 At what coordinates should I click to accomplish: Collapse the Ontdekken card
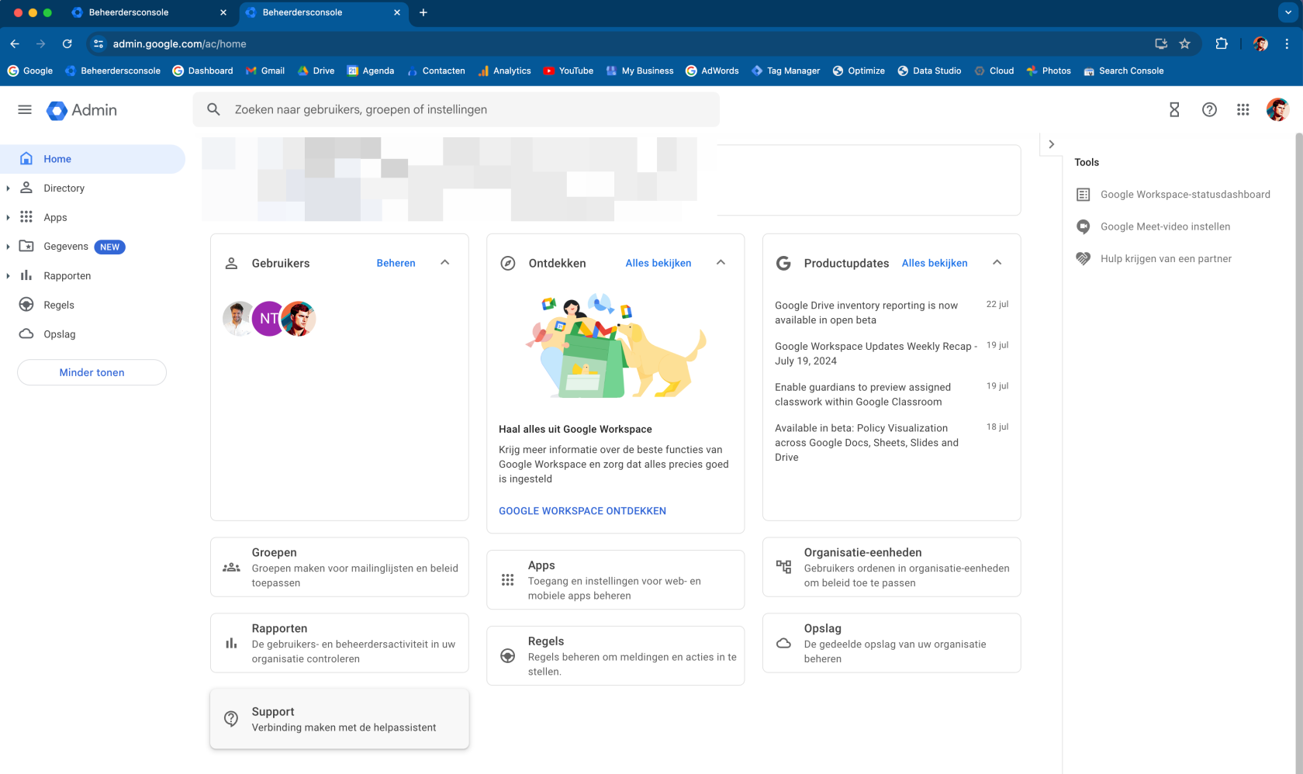tap(721, 262)
